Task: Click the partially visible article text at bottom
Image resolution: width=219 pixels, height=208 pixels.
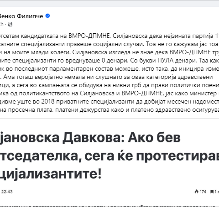Action: tap(109, 206)
